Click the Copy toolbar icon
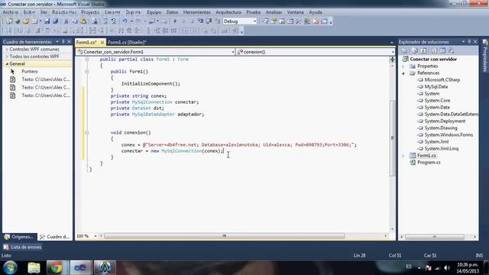 point(75,21)
